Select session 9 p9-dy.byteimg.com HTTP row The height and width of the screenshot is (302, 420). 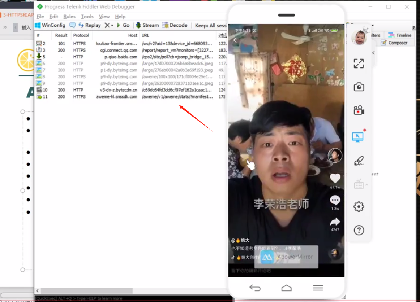pyautogui.click(x=131, y=83)
